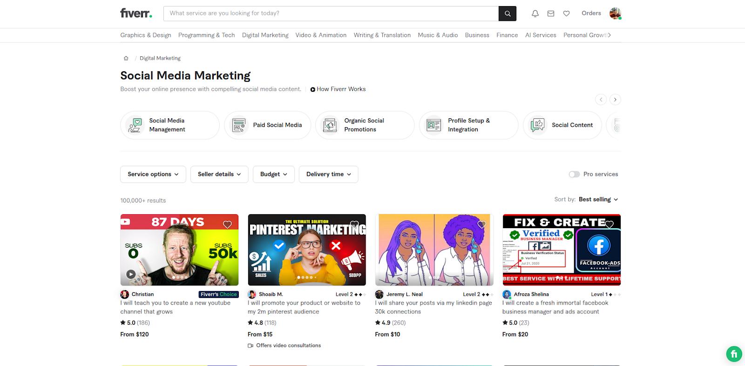The image size is (745, 366).
Task: Select Social Content subcategory
Action: pyautogui.click(x=562, y=125)
